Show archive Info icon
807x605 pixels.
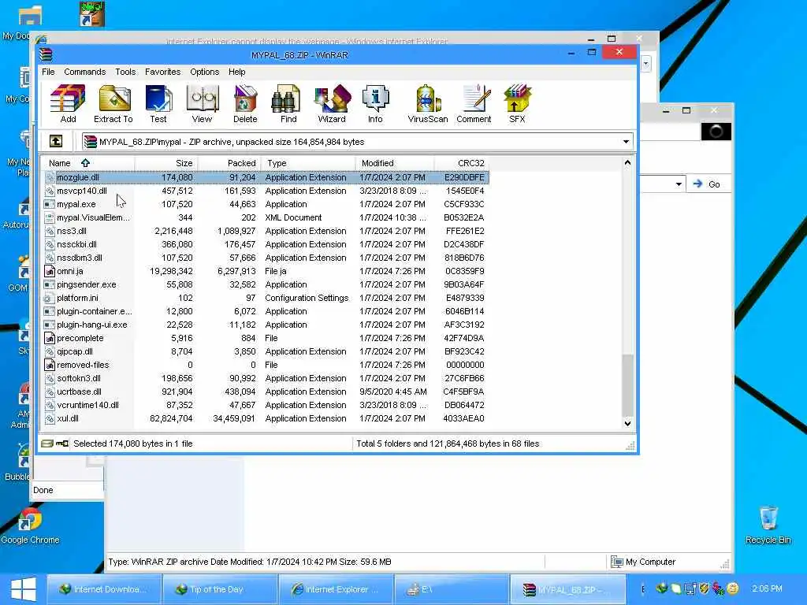(375, 104)
